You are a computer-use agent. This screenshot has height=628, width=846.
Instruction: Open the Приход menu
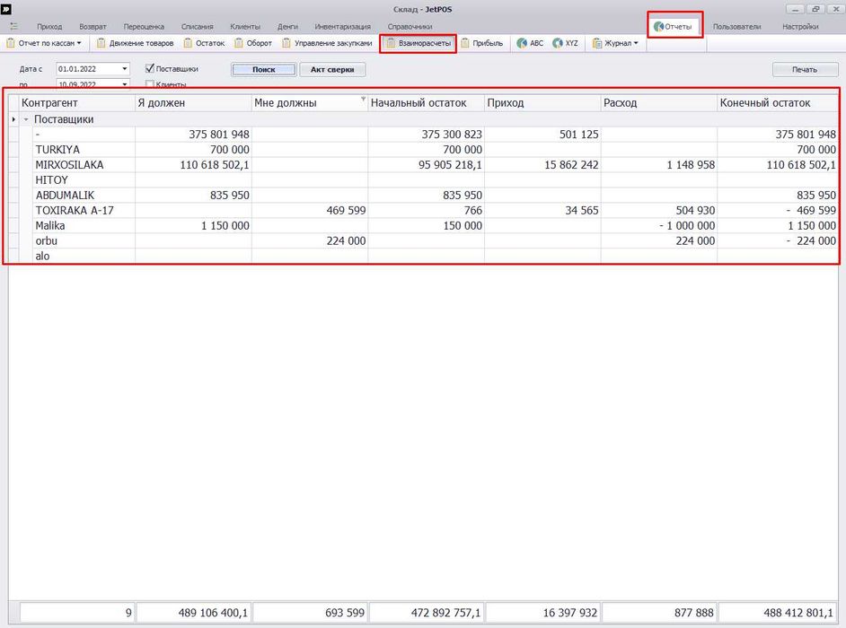pyautogui.click(x=49, y=26)
